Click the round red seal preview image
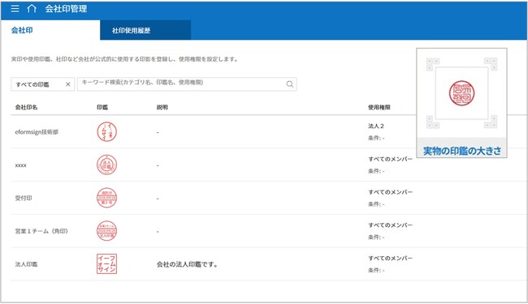Viewport: 528px width, 304px height. 461,93
